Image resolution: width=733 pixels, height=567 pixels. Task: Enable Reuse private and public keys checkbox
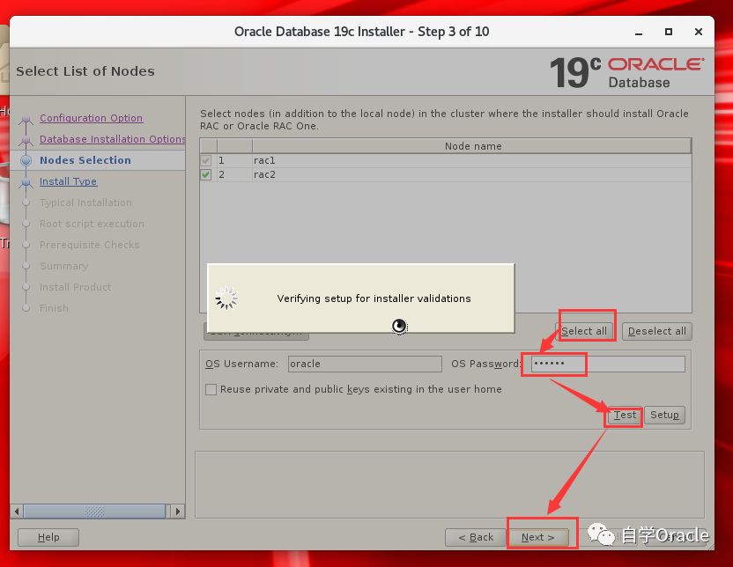click(x=211, y=389)
